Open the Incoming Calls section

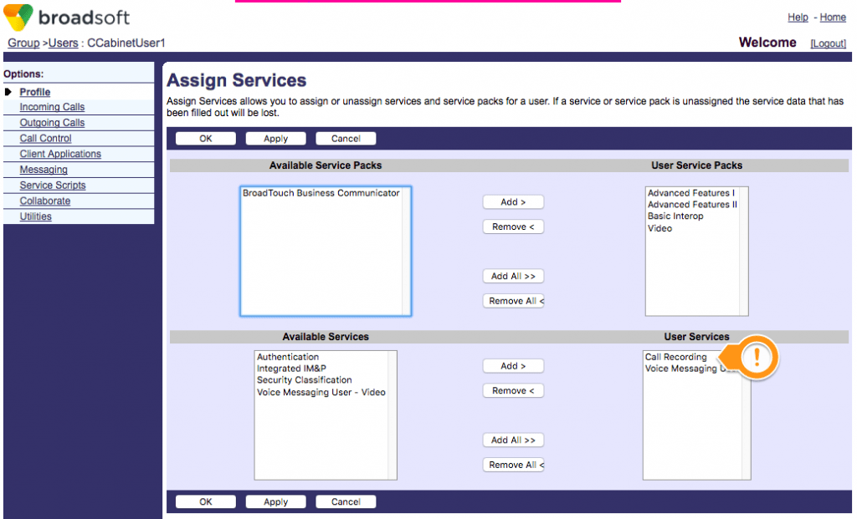click(x=52, y=107)
